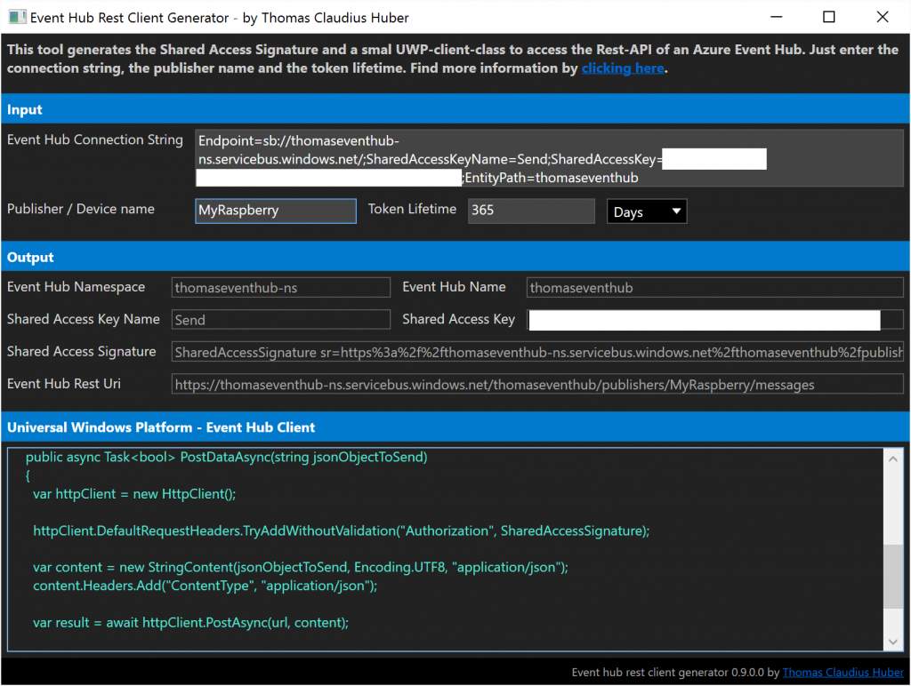Click the scrollbar down arrow
911x686 pixels.
click(x=894, y=641)
